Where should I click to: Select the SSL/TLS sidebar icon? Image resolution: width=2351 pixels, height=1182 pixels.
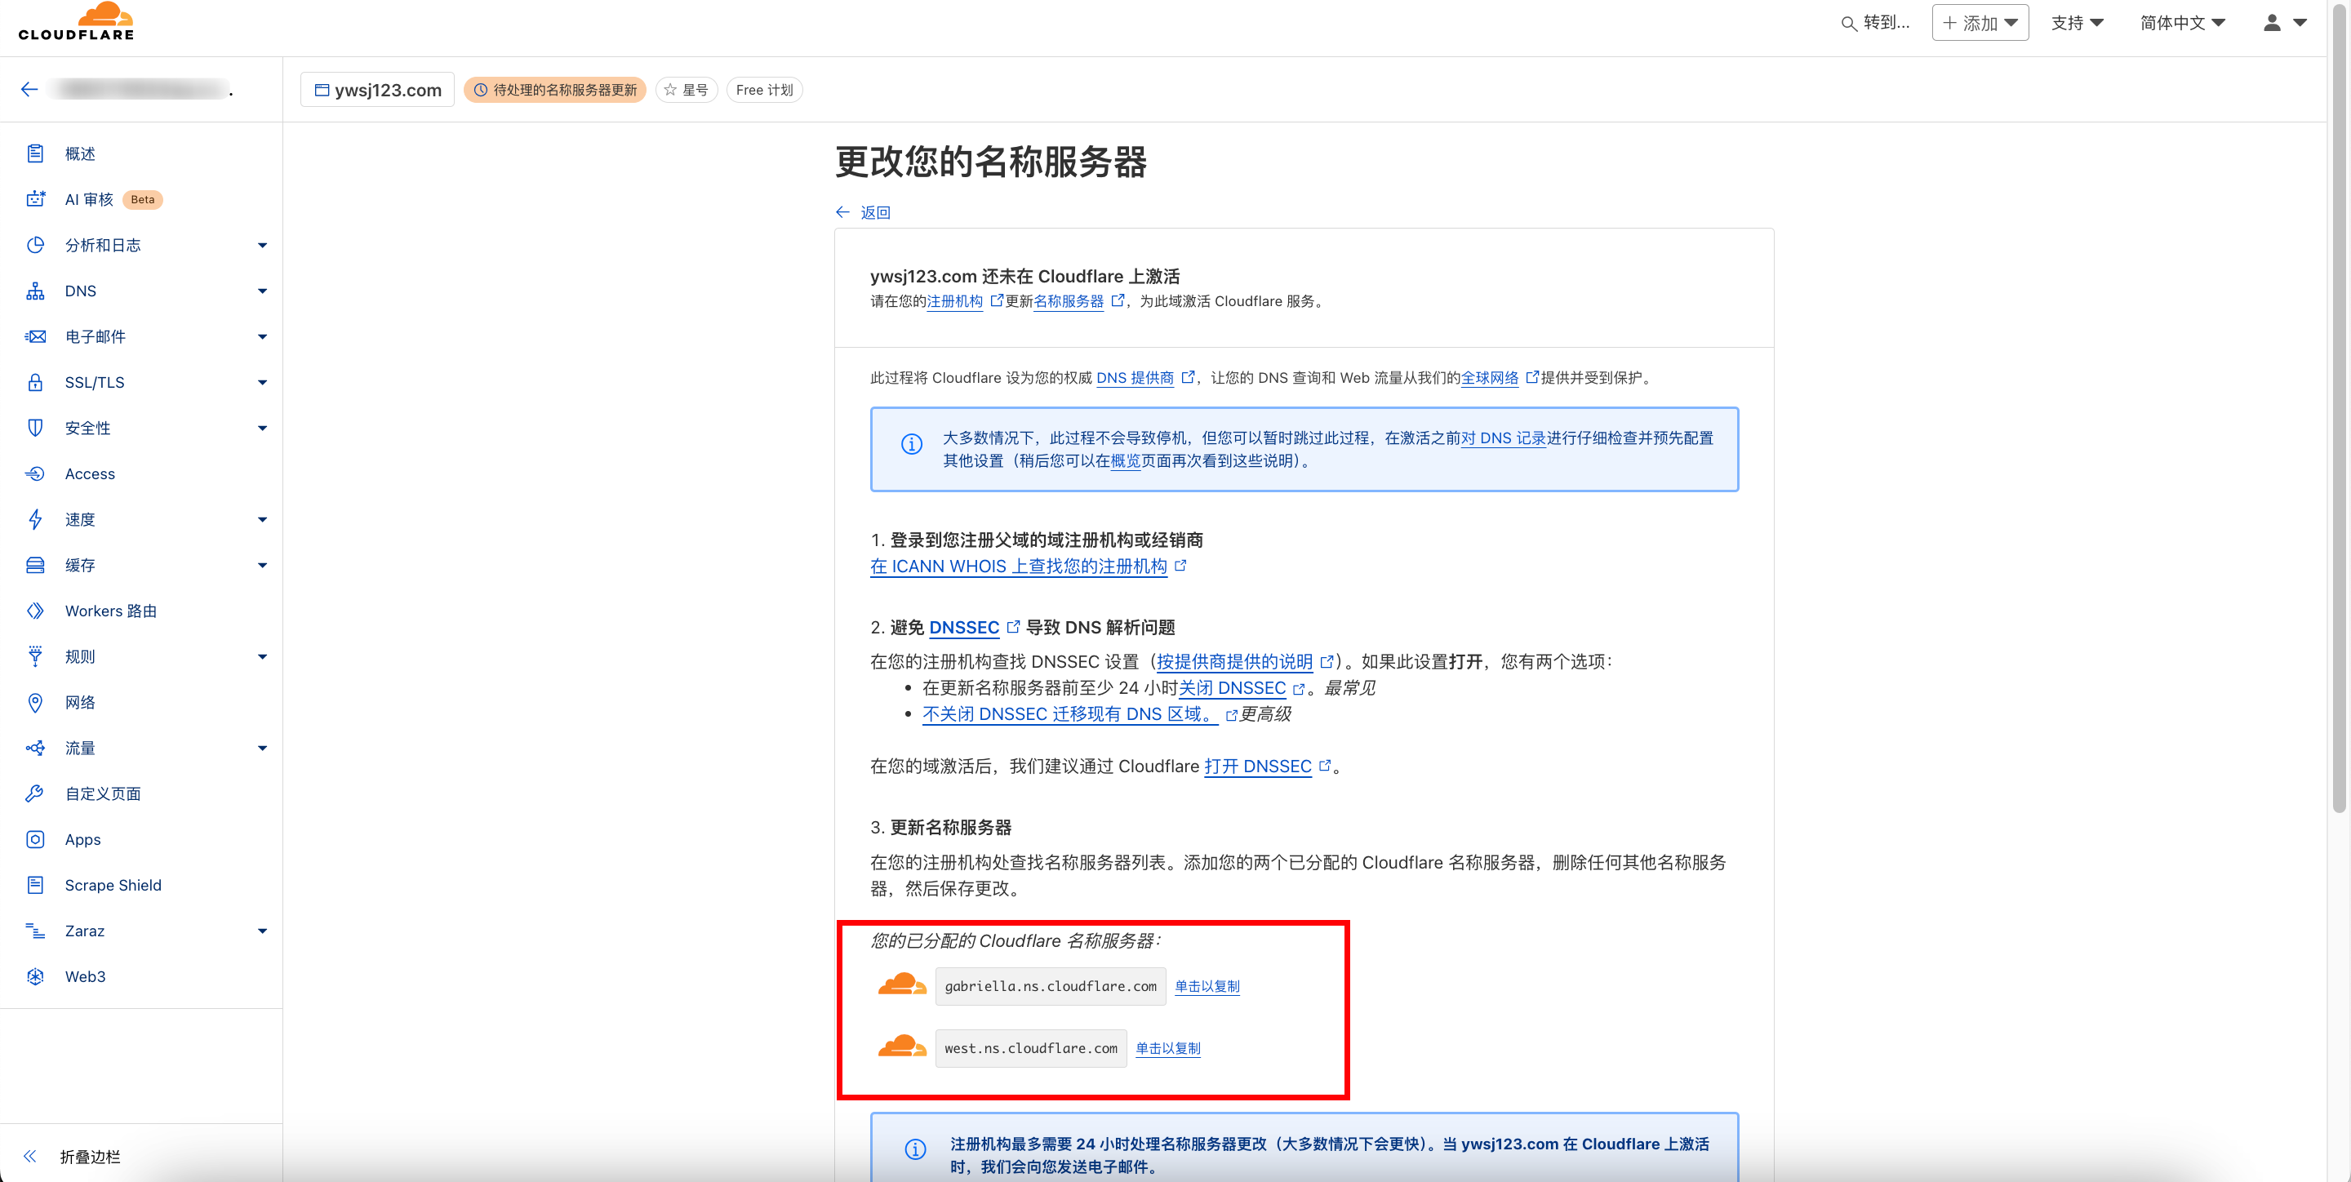[x=36, y=383]
